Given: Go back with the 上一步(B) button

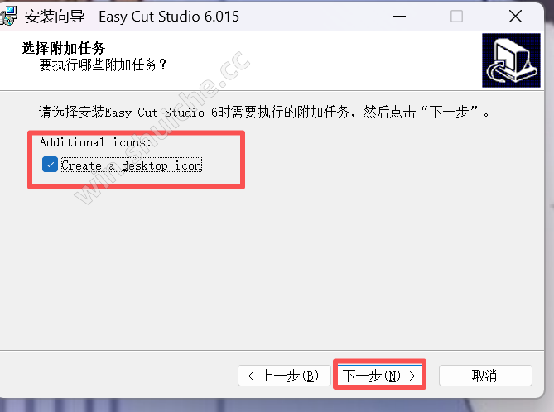Looking at the screenshot, I should click(284, 376).
